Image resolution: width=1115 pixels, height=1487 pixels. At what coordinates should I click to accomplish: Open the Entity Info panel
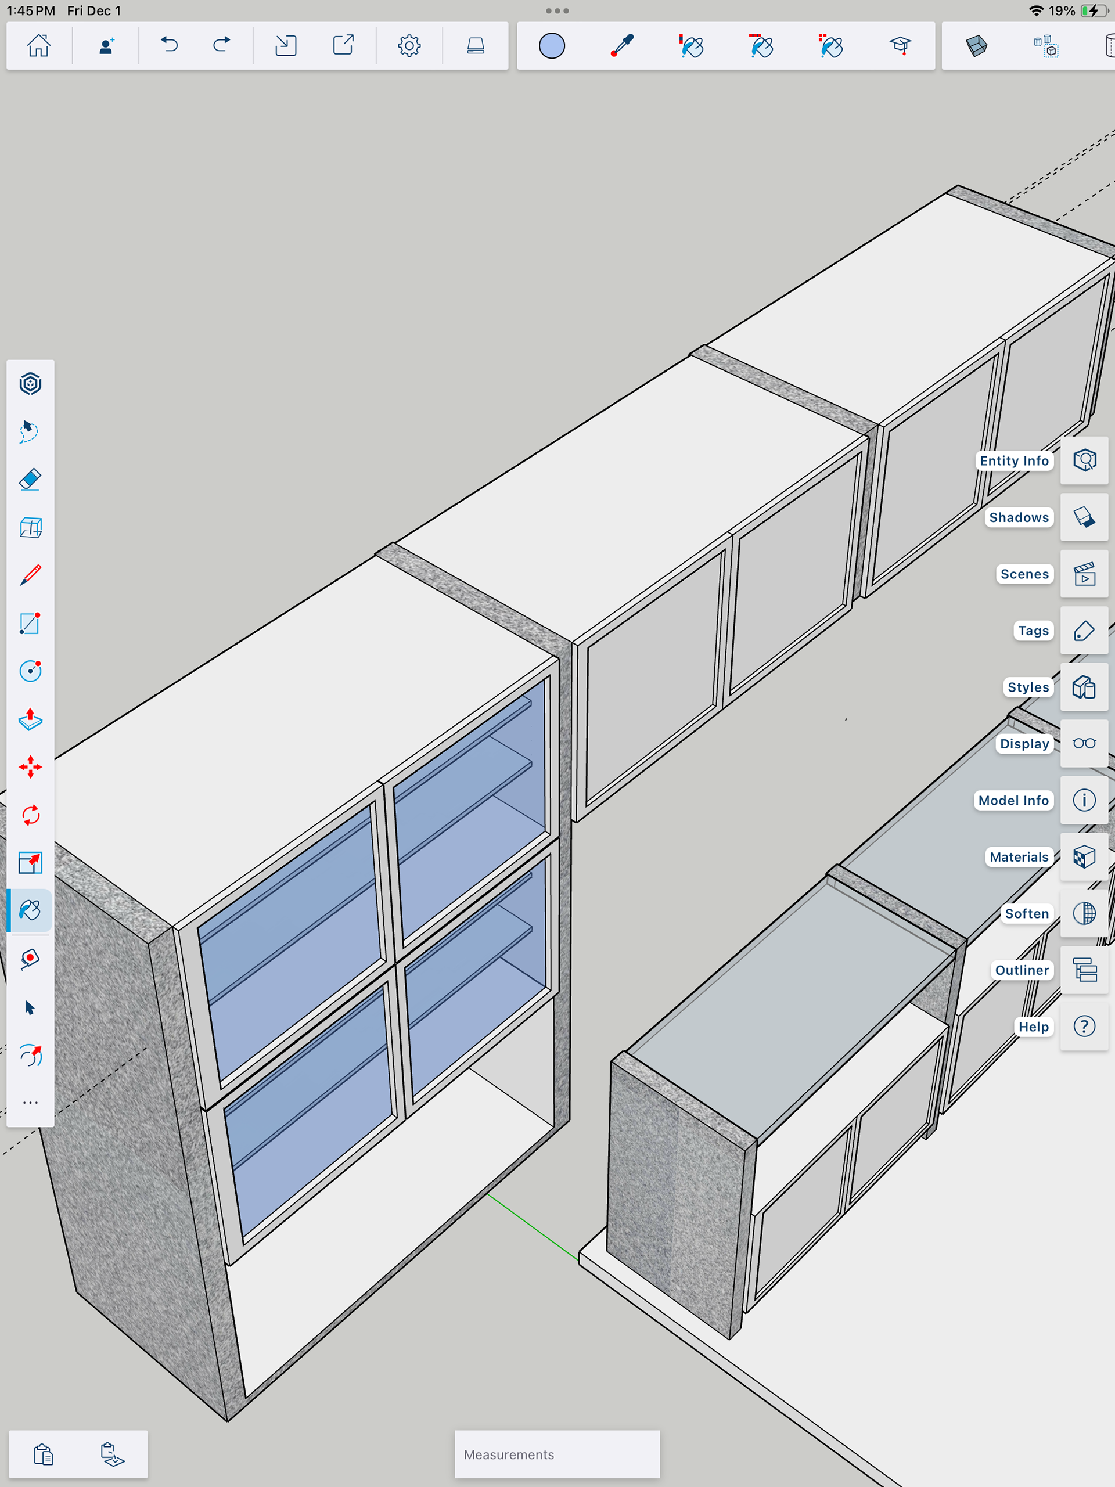(1084, 460)
